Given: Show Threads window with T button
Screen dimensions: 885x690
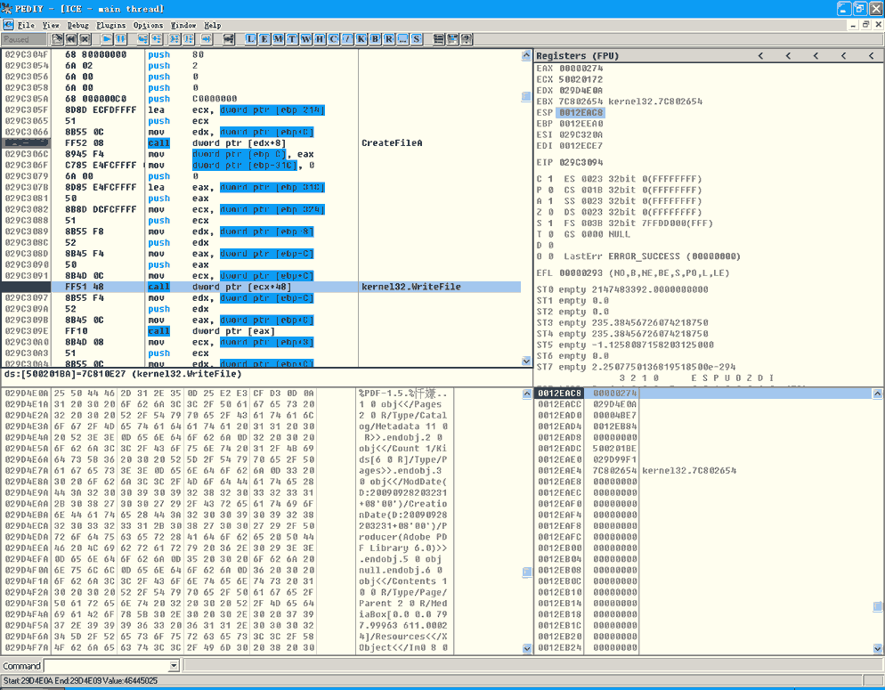Looking at the screenshot, I should (292, 39).
